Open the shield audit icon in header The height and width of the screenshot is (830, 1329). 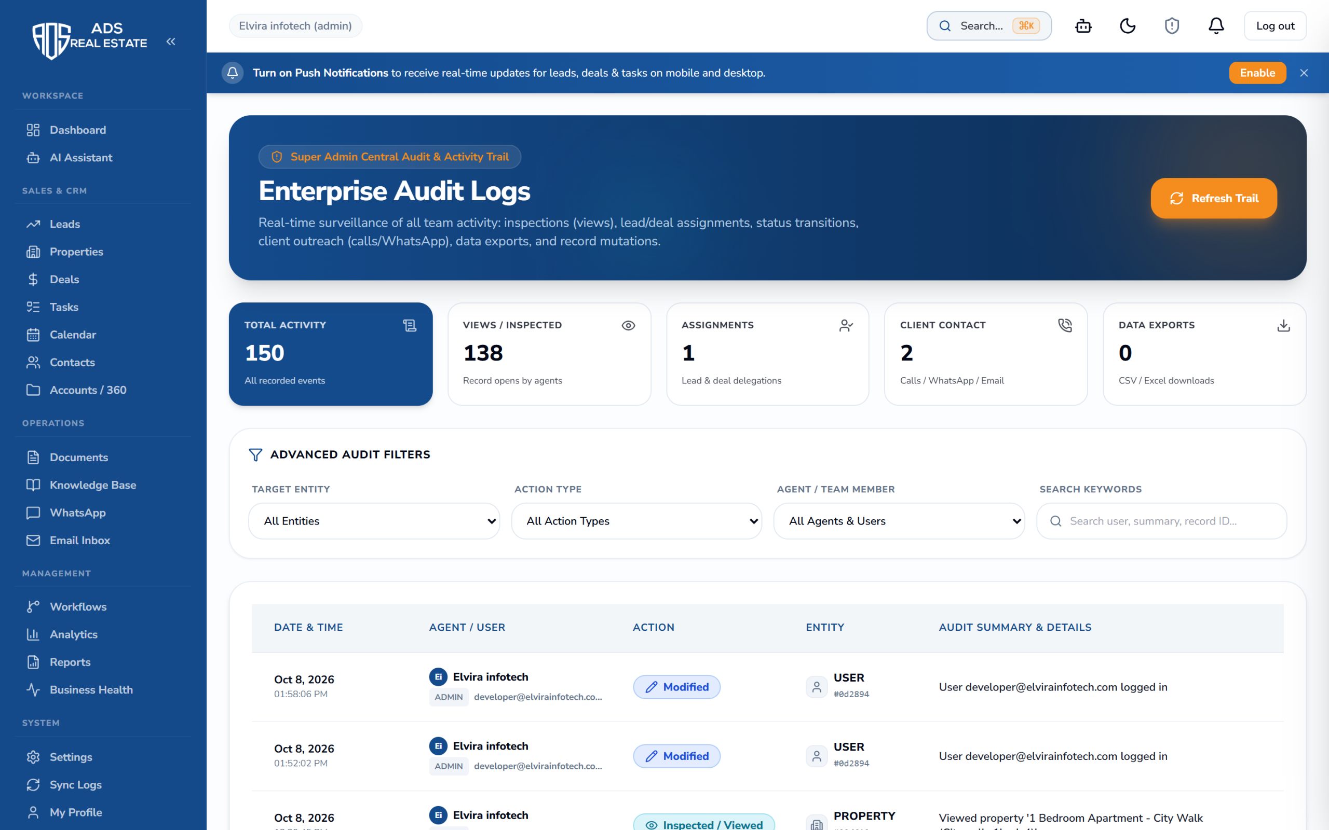point(1172,26)
